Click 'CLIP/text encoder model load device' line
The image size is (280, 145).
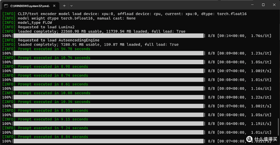click(x=124, y=14)
